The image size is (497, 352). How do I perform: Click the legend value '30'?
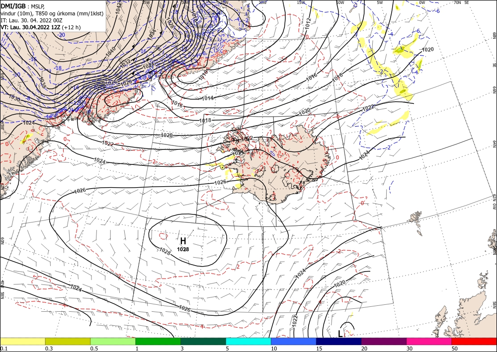point(410,348)
